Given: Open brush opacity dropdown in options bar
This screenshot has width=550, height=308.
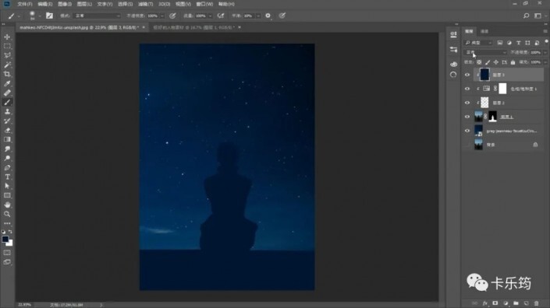Looking at the screenshot, I should [162, 16].
